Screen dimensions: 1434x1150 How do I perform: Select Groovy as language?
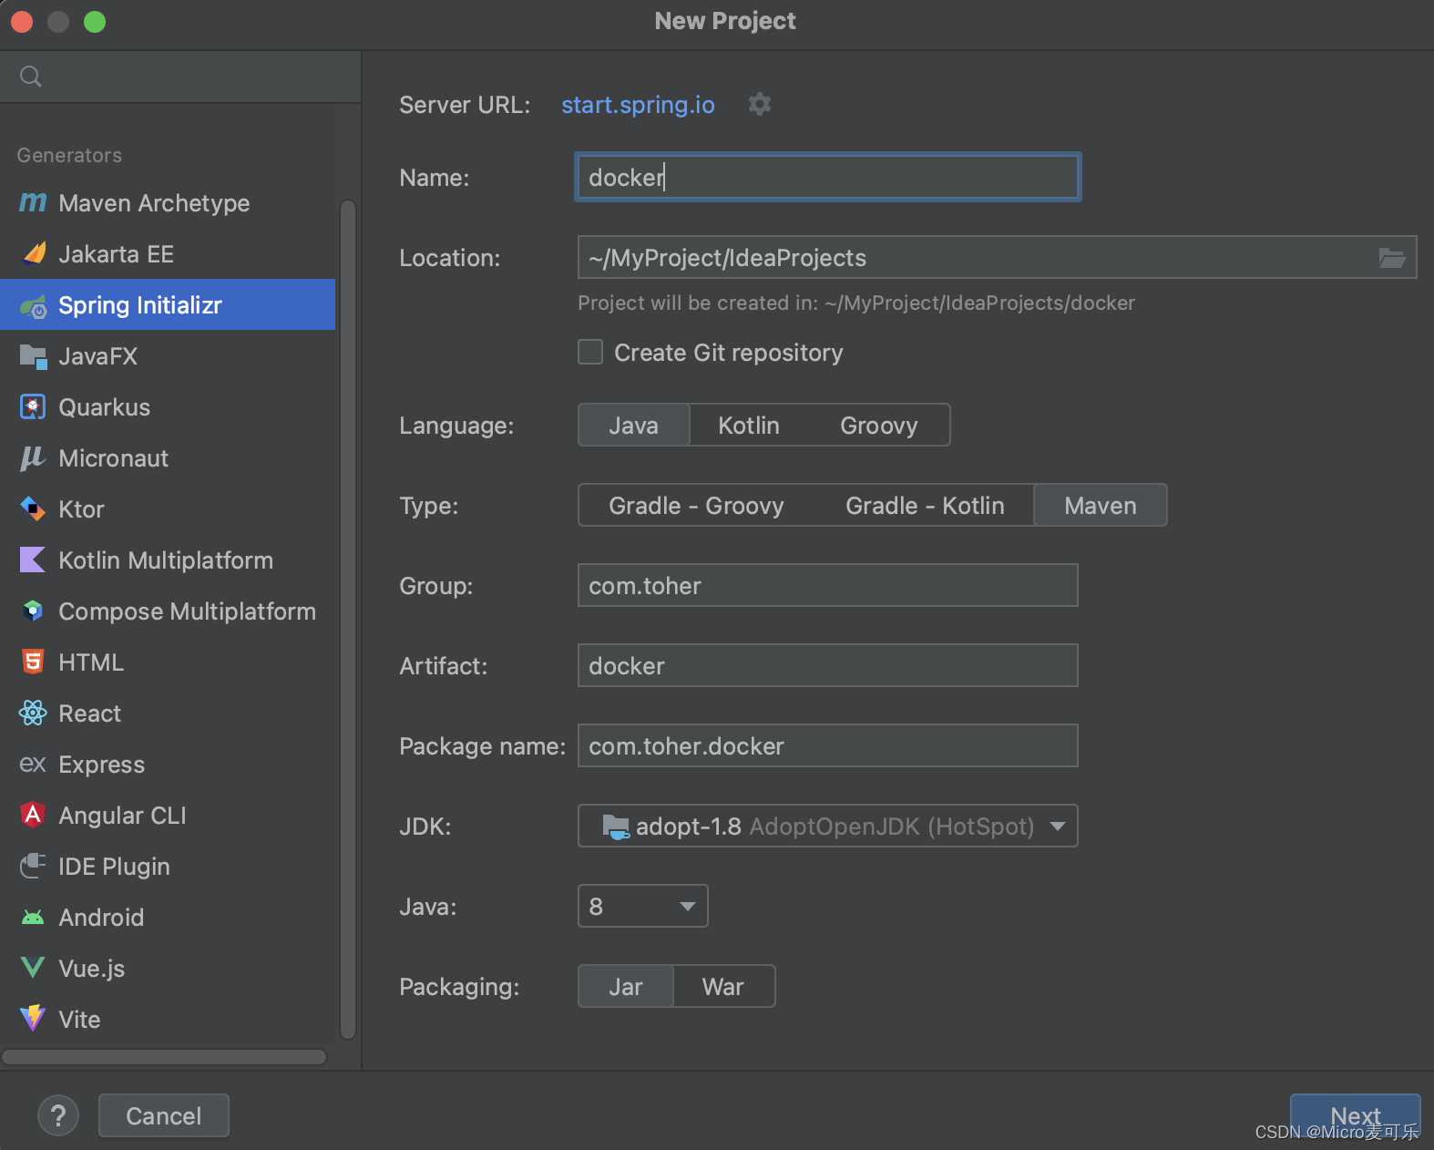tap(879, 426)
